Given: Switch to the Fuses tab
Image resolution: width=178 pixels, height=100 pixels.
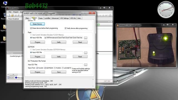Looking at the screenshot, I should [x=41, y=18].
